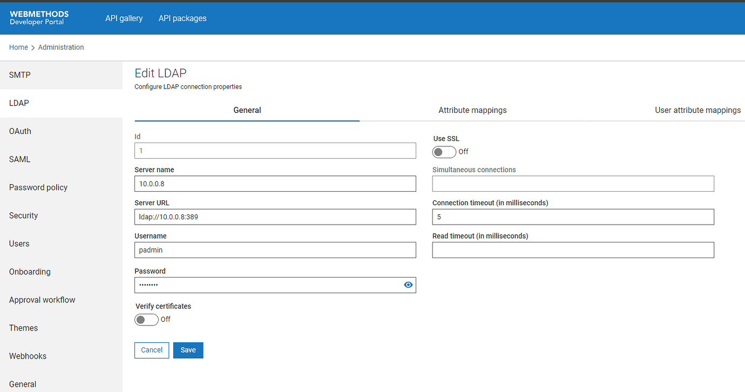Follow the Home breadcrumb link
Screen dimensions: 745x392
18,48
